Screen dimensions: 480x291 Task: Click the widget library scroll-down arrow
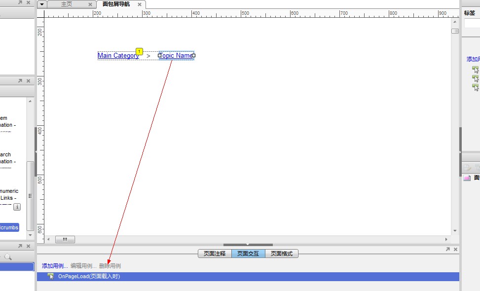tap(30, 235)
